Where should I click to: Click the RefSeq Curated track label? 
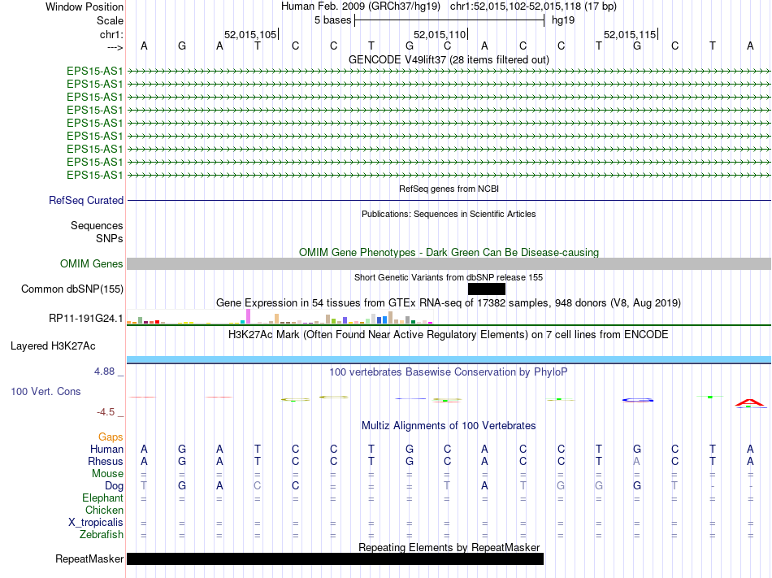click(86, 200)
